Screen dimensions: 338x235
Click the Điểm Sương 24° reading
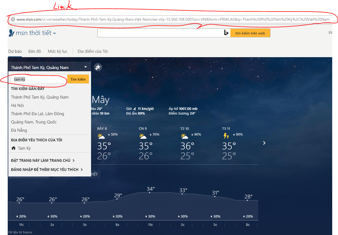coord(182,113)
